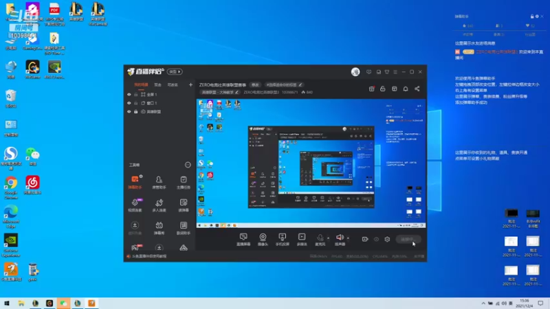Open the taskbar notification center

[x=540, y=304]
